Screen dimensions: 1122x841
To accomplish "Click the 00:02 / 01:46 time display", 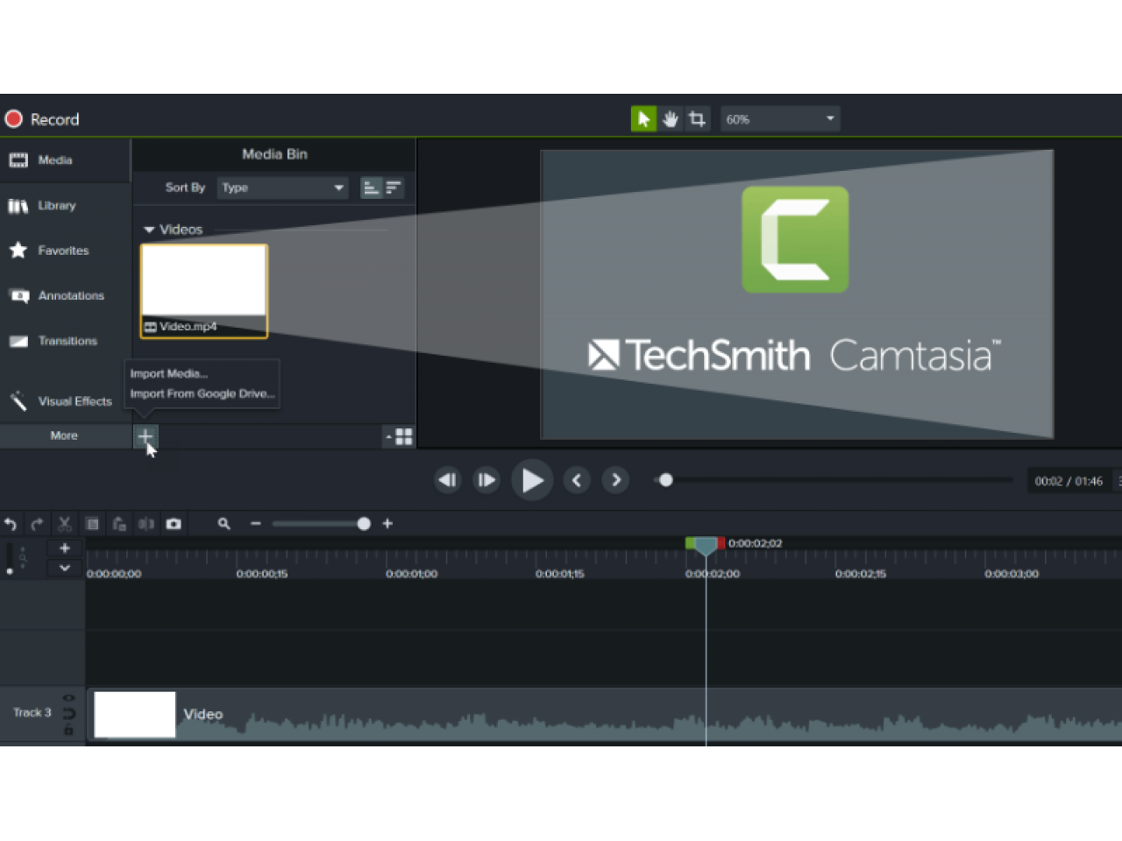I will (1069, 481).
